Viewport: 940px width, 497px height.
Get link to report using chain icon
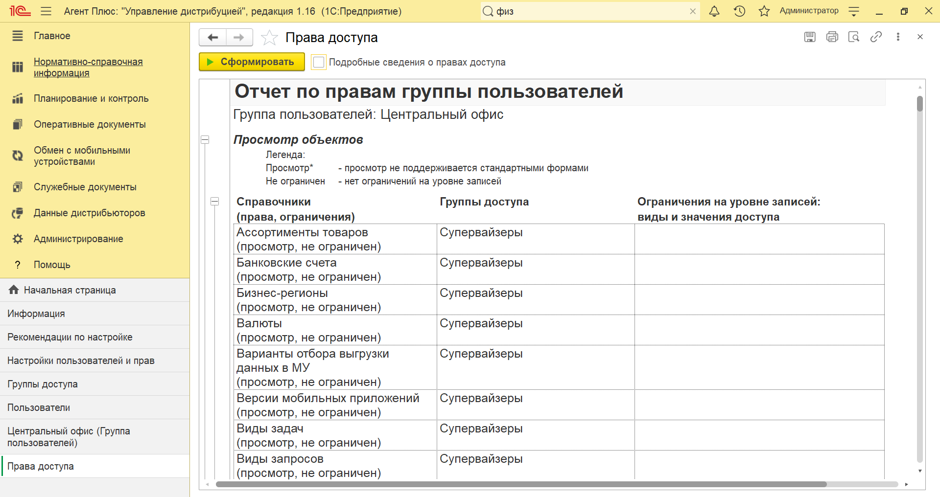coord(876,37)
